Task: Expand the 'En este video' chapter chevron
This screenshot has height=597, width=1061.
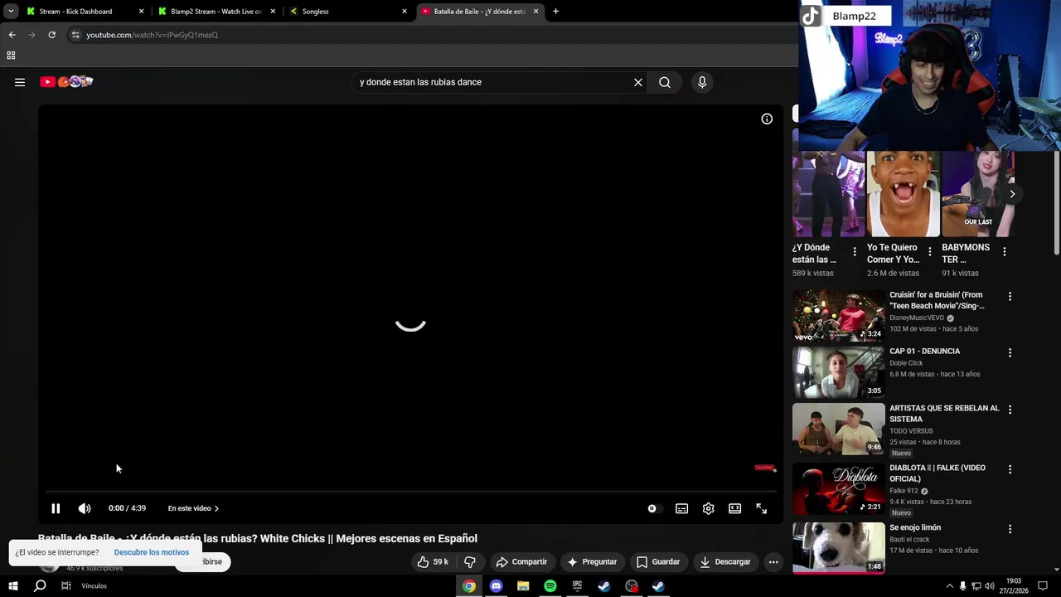Action: [x=217, y=508]
